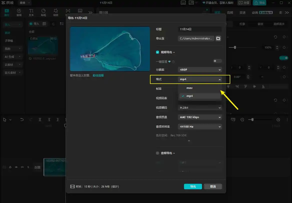Click the folder icon to browse export path
The image size is (292, 203).
pos(218,38)
